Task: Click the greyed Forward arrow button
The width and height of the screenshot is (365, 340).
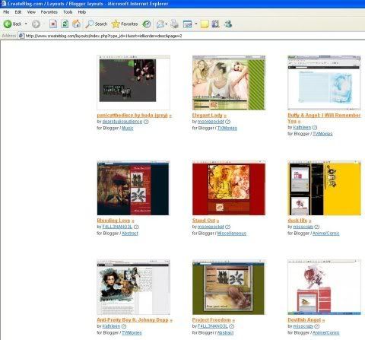Action: [x=36, y=24]
